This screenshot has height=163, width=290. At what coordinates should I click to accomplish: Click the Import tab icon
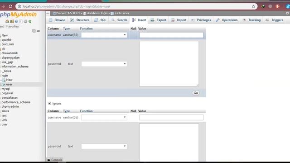click(x=173, y=20)
